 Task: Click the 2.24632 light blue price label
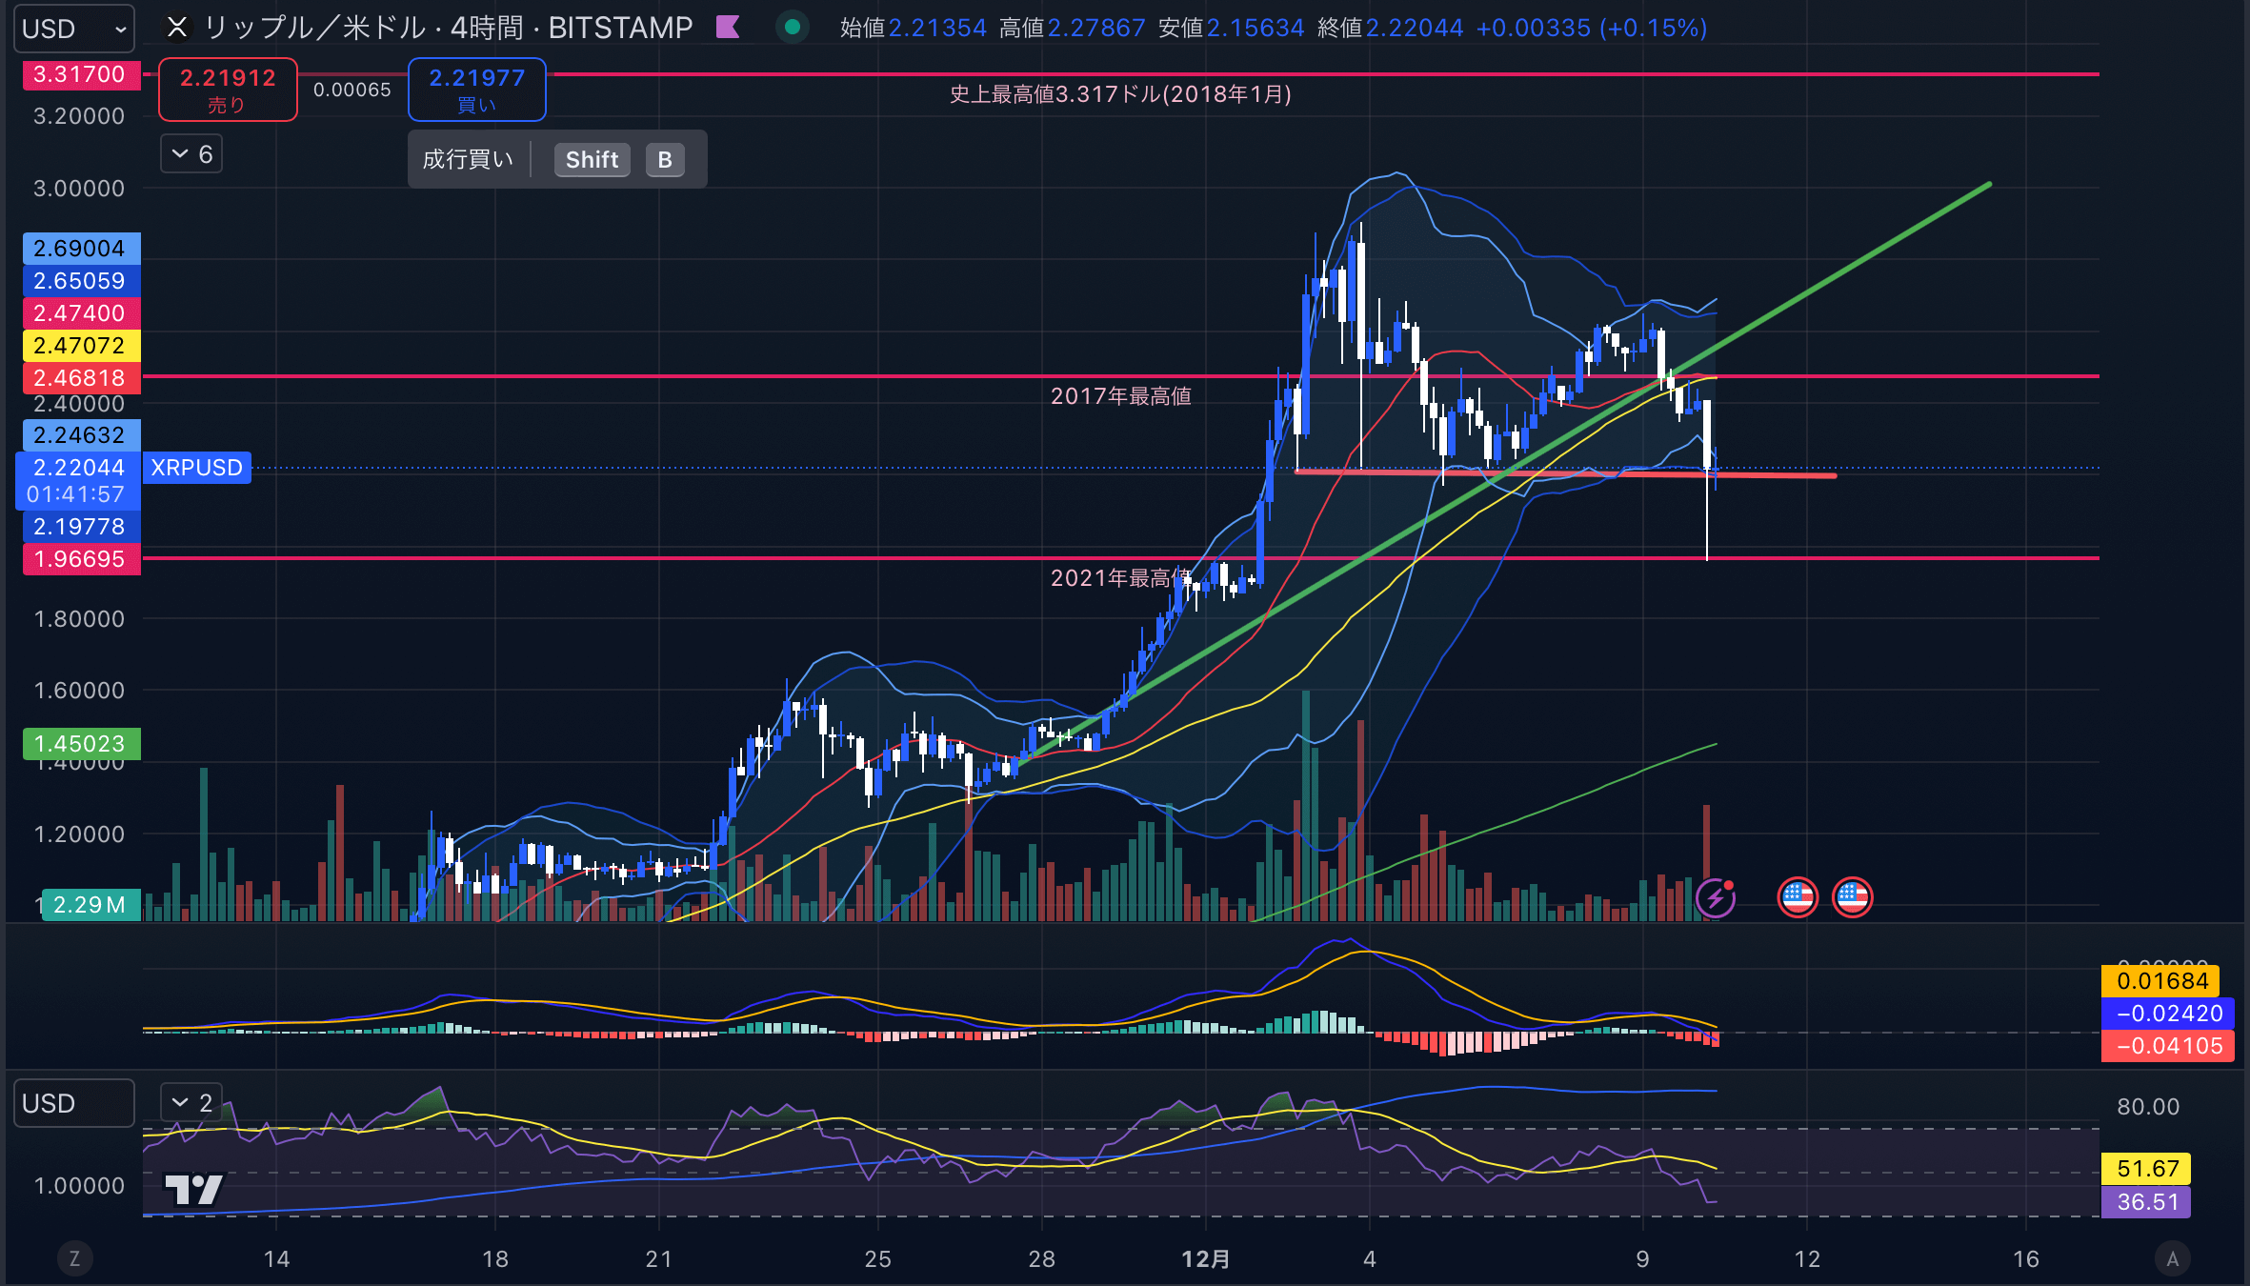click(80, 435)
